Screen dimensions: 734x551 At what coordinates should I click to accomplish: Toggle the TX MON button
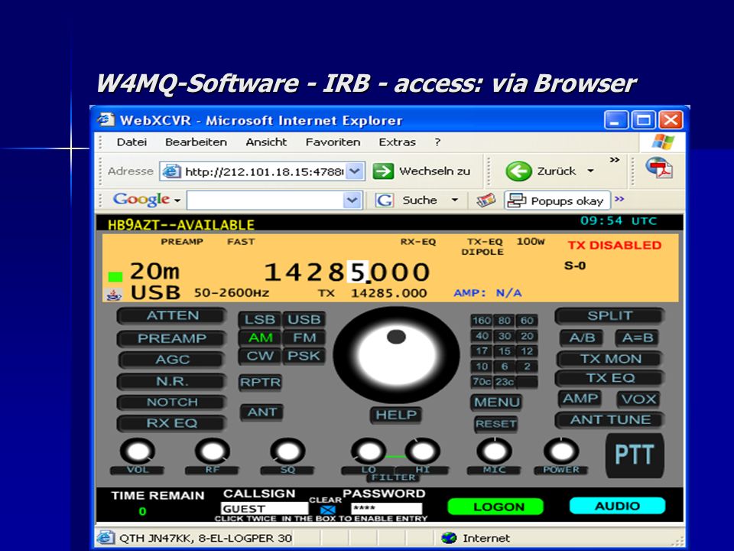610,359
